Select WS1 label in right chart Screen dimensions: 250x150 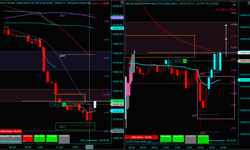pyautogui.click(x=194, y=116)
